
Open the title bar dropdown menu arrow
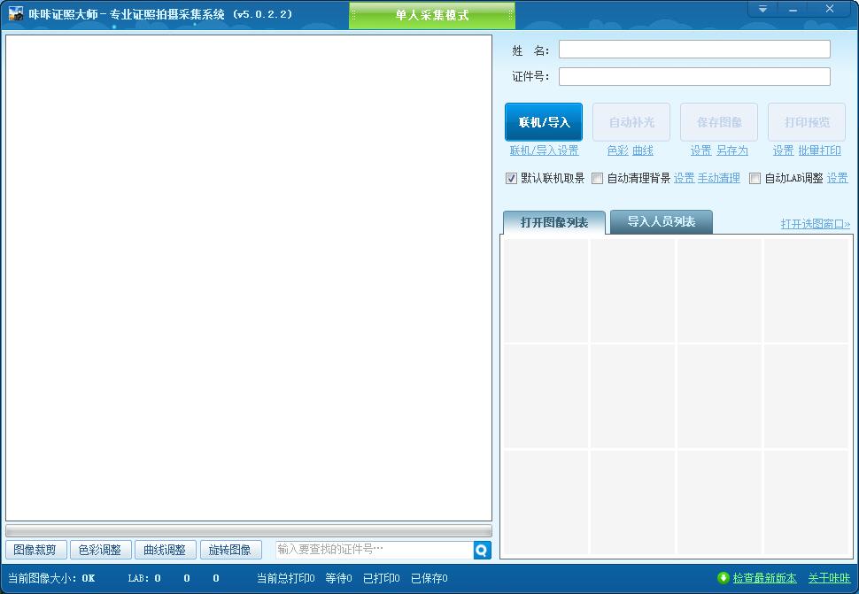pos(762,10)
